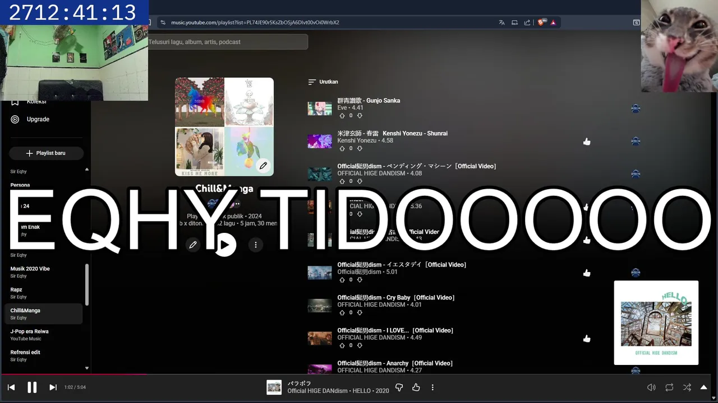The width and height of the screenshot is (718, 403).
Task: Upvote the I LOVE... song
Action: [342, 345]
